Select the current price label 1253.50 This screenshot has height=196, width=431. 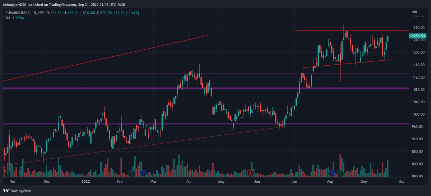click(x=418, y=36)
